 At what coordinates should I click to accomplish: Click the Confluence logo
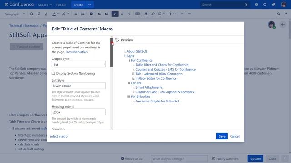(19, 5)
